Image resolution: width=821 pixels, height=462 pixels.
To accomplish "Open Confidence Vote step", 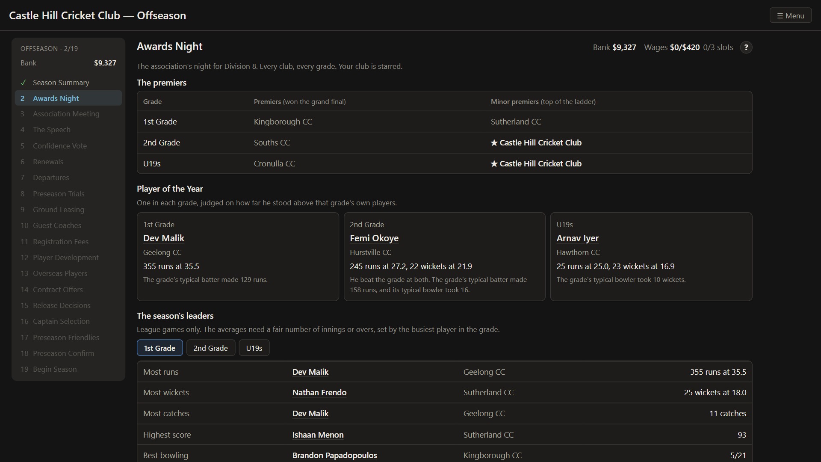I will click(x=68, y=146).
